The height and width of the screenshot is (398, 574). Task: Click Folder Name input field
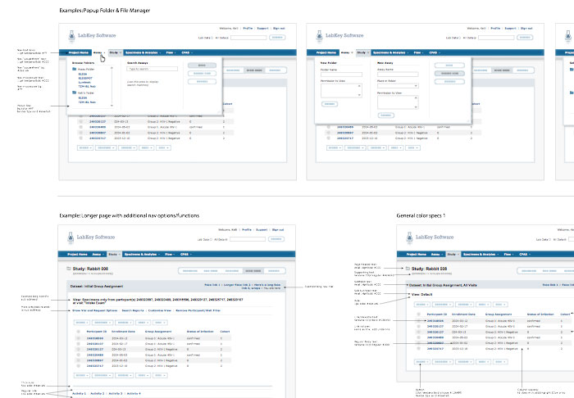341,75
